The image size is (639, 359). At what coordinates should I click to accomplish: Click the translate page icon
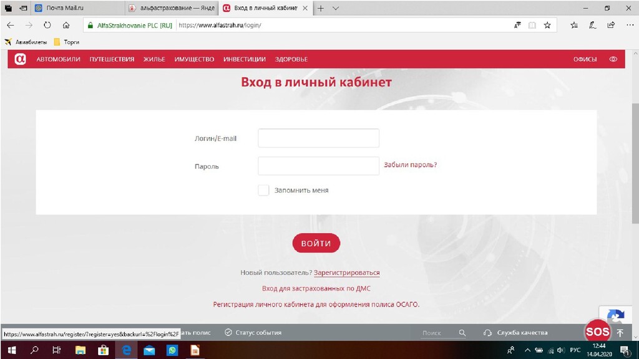517,25
